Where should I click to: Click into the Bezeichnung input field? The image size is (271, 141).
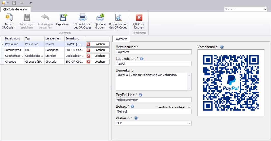point(154,52)
